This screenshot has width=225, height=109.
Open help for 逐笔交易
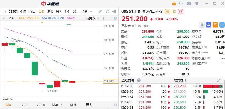click(139, 80)
